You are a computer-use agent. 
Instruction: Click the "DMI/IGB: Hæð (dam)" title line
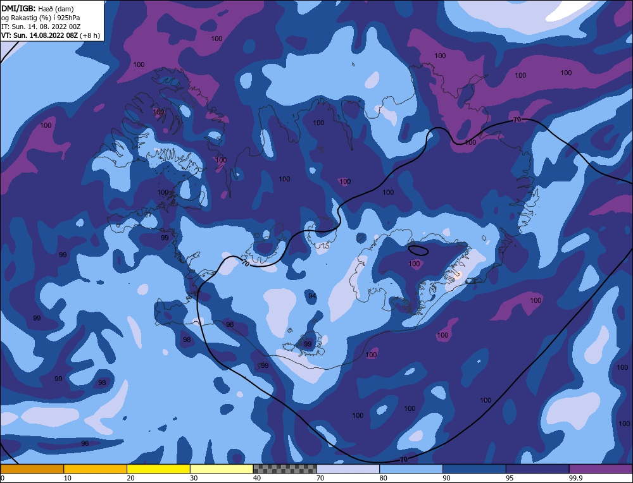[37, 8]
